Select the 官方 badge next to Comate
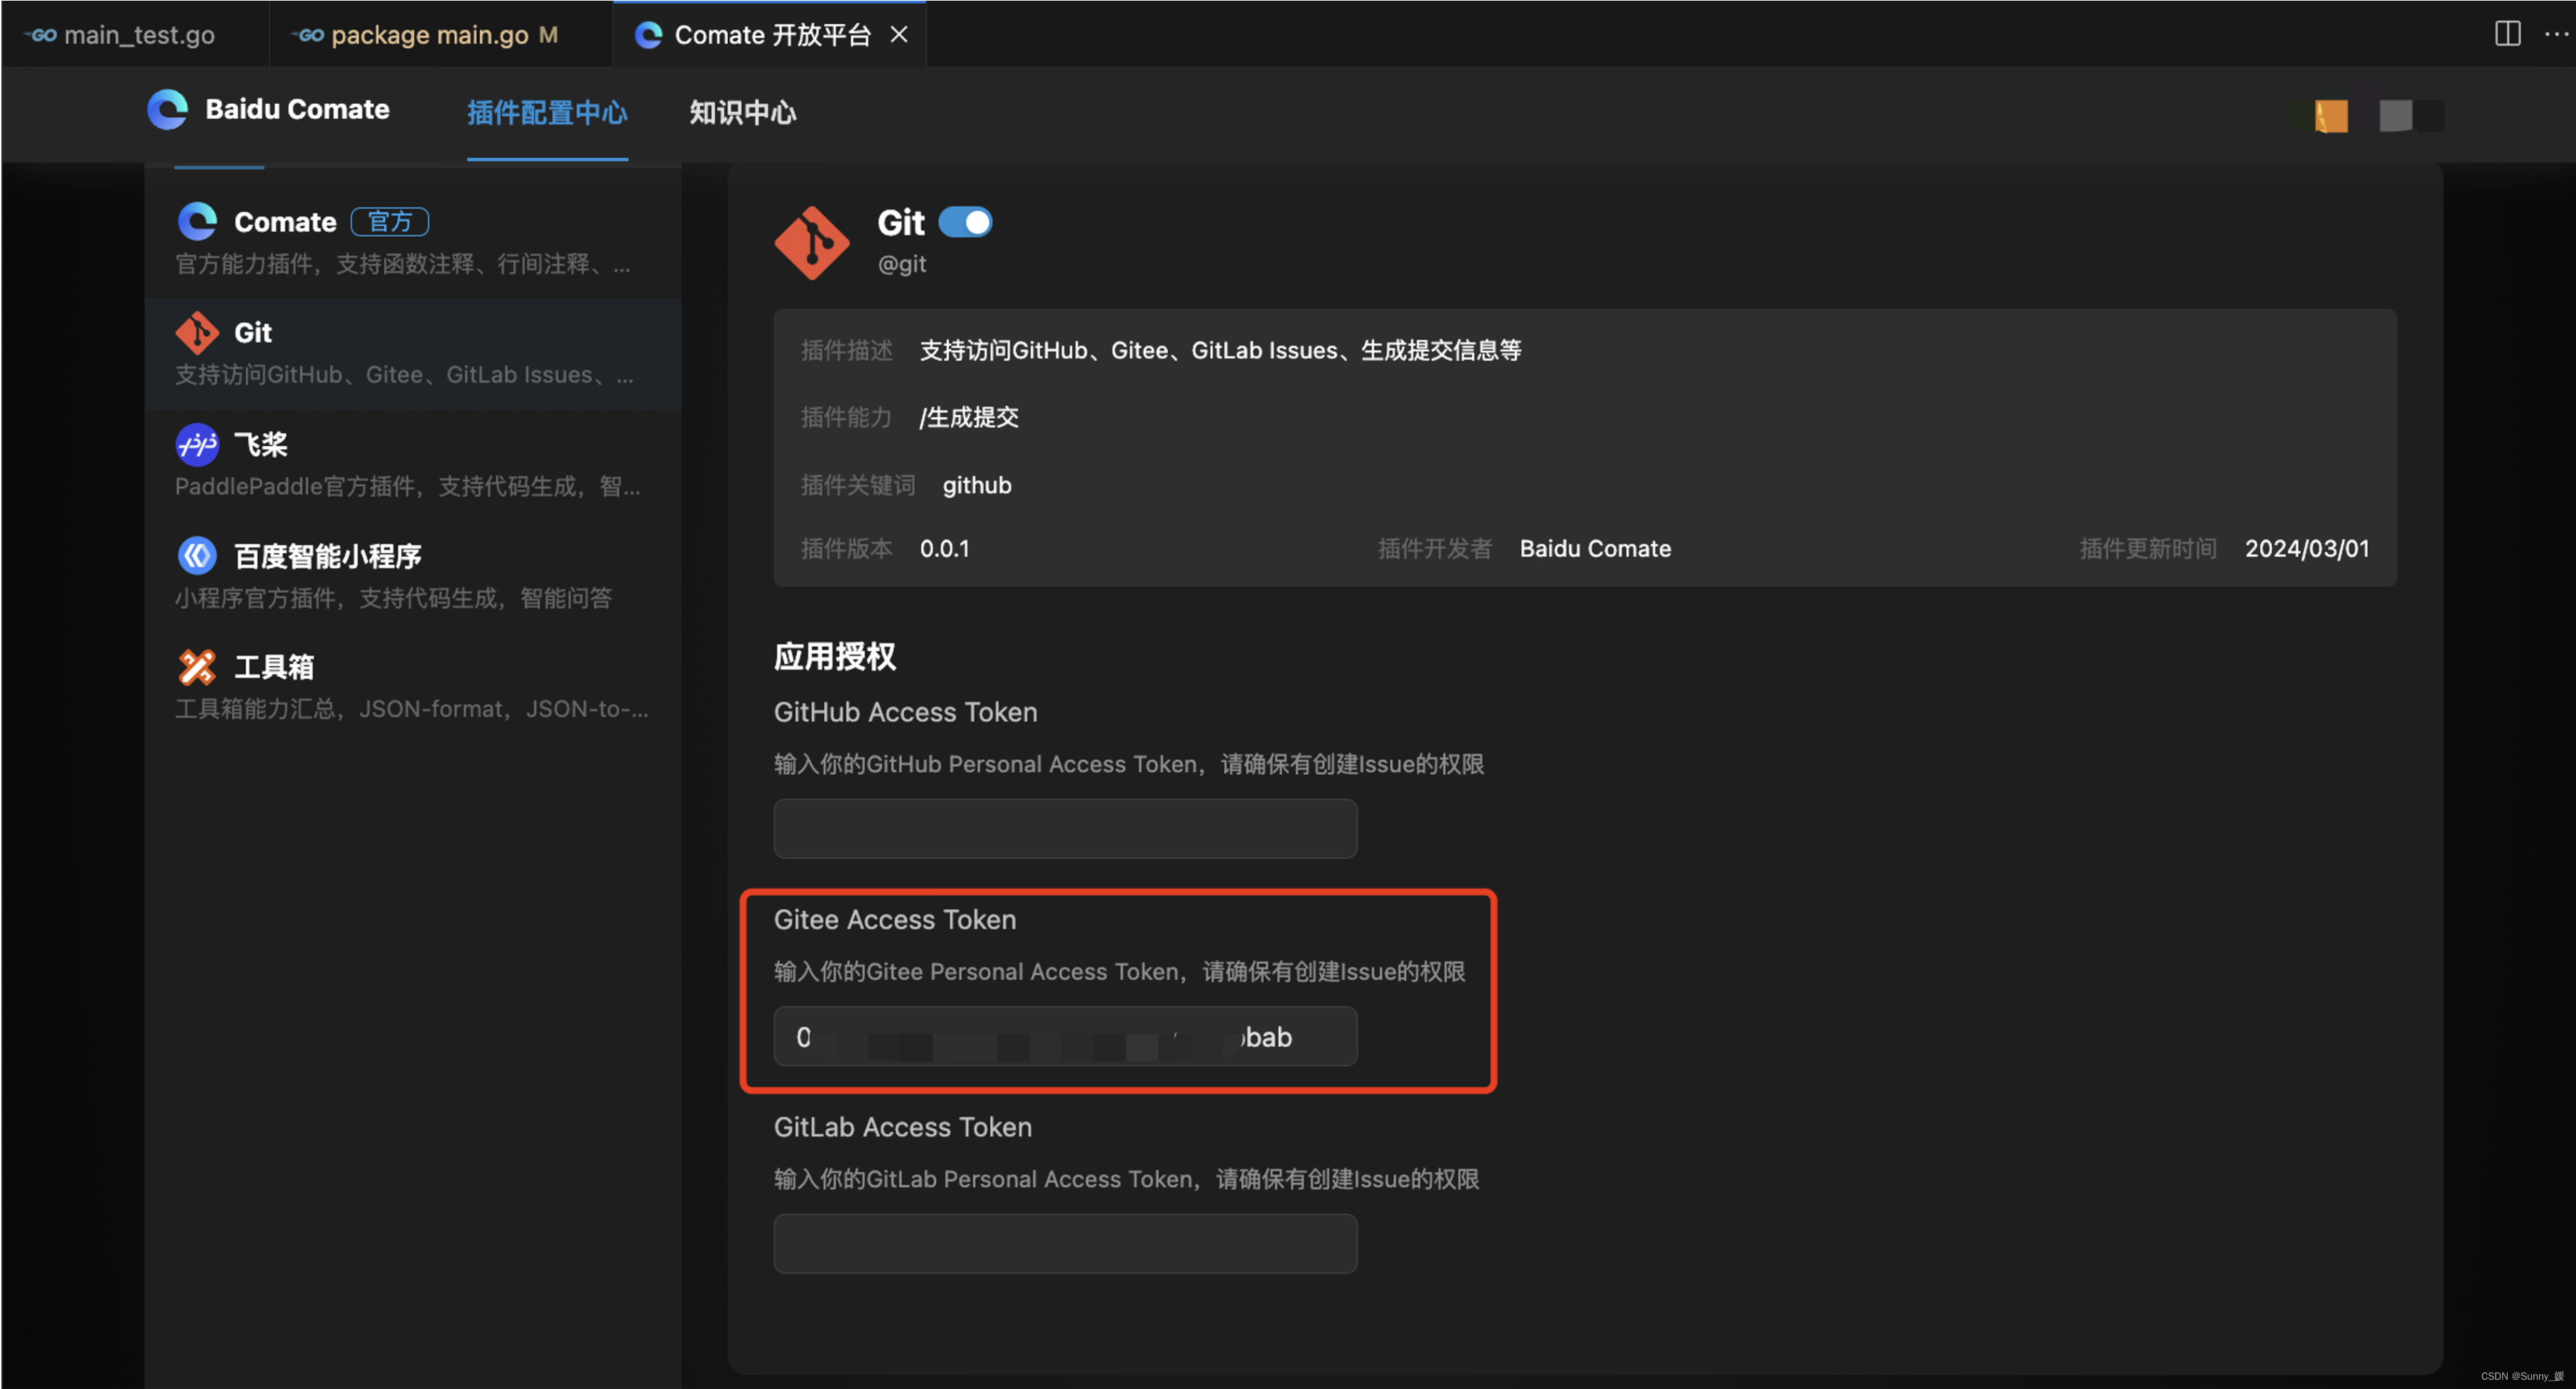The height and width of the screenshot is (1389, 2576). pyautogui.click(x=389, y=221)
